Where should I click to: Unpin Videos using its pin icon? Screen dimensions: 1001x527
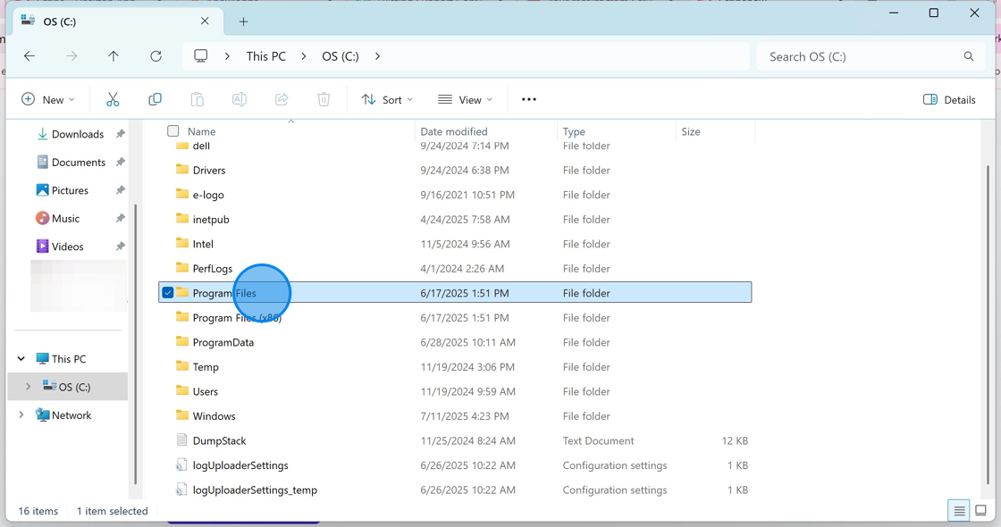[120, 247]
